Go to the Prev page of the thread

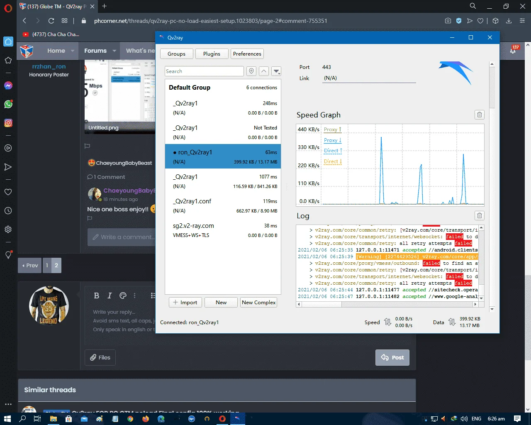pyautogui.click(x=30, y=265)
